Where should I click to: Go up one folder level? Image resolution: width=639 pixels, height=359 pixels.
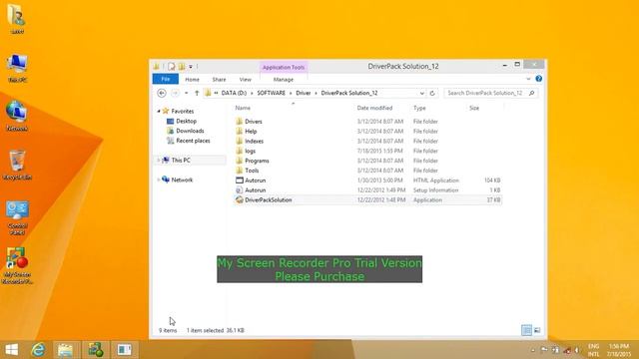(197, 93)
